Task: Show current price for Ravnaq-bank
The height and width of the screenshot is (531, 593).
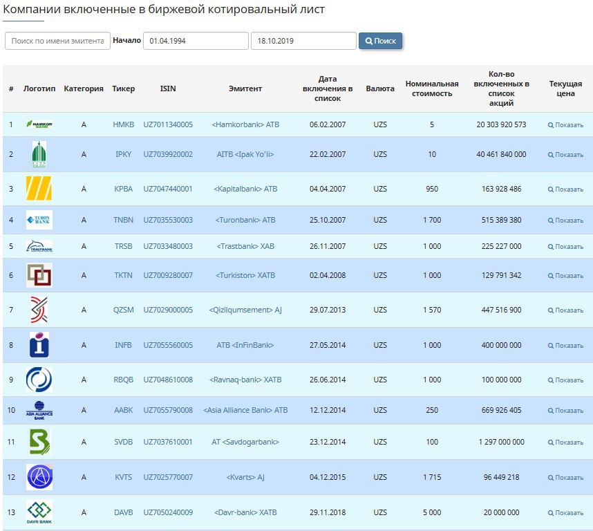Action: pyautogui.click(x=566, y=380)
